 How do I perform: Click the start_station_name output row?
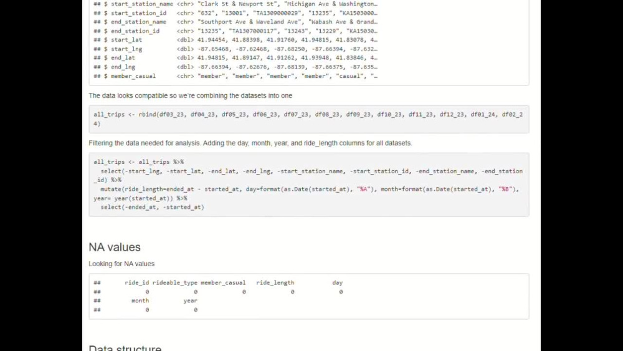[x=235, y=4]
